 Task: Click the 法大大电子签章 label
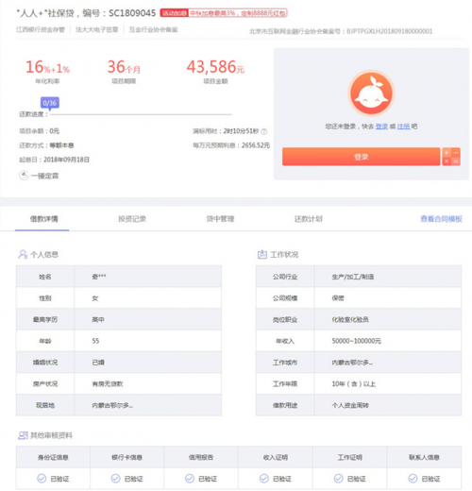coord(96,29)
